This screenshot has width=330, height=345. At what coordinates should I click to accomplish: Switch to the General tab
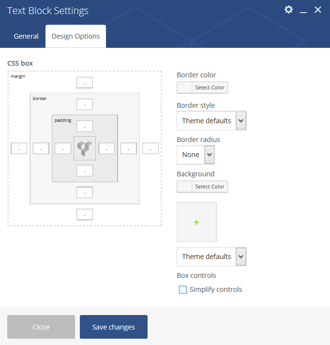coord(26,36)
